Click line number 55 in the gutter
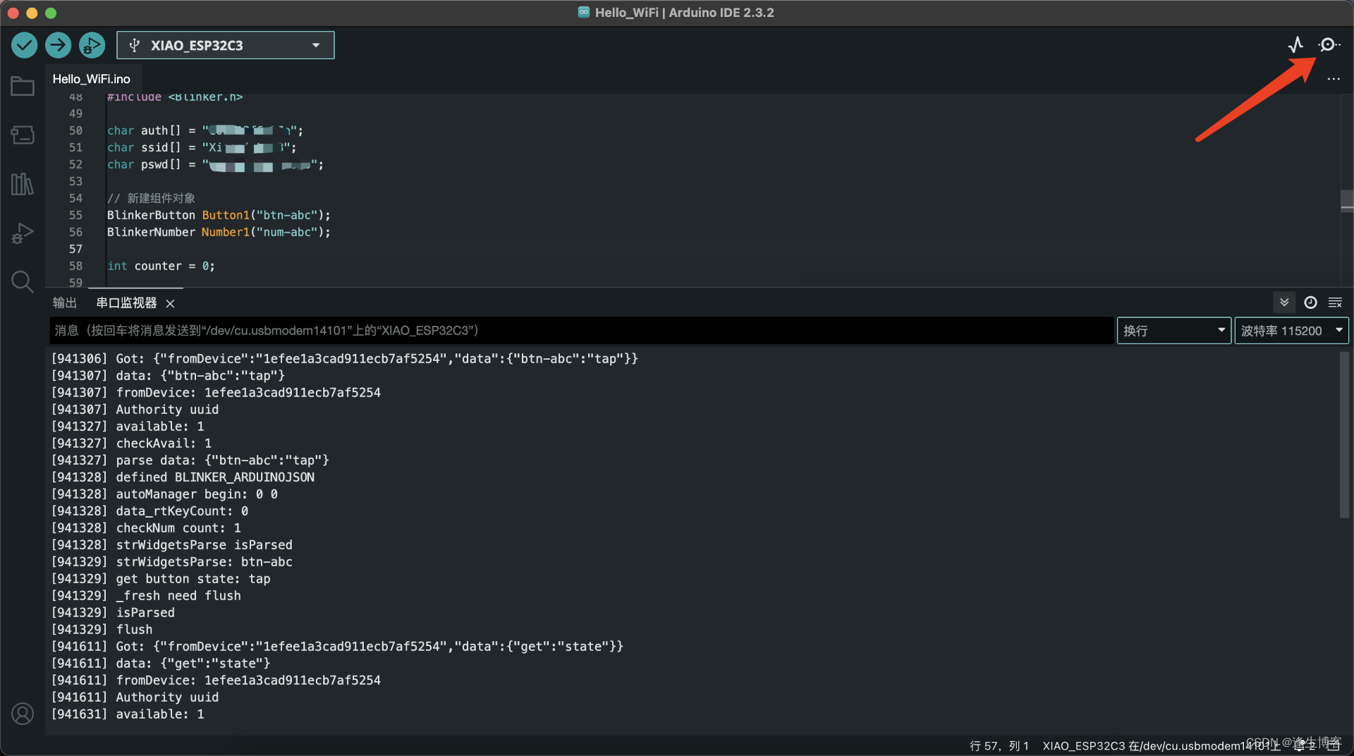This screenshot has height=756, width=1354. click(x=75, y=215)
